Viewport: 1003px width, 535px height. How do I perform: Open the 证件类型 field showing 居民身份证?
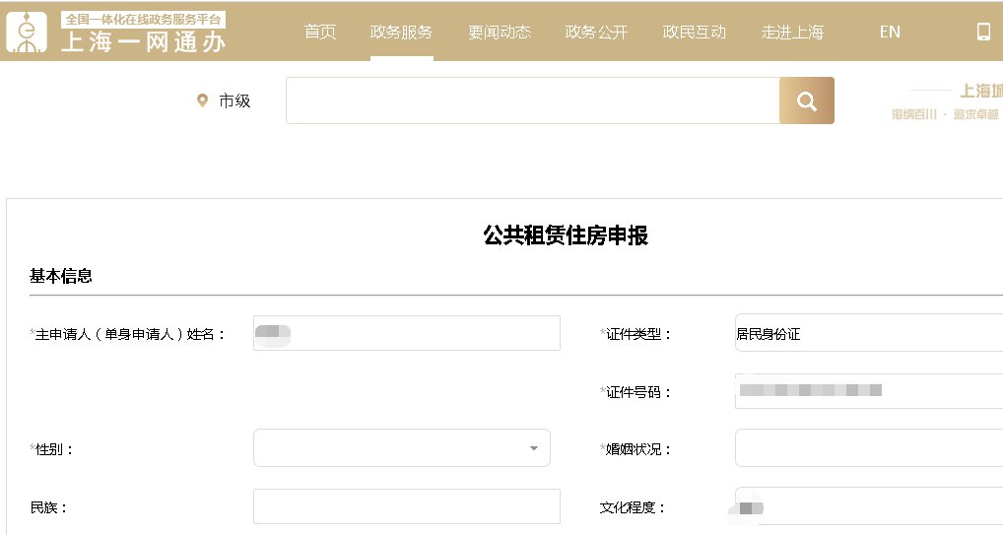click(x=867, y=333)
